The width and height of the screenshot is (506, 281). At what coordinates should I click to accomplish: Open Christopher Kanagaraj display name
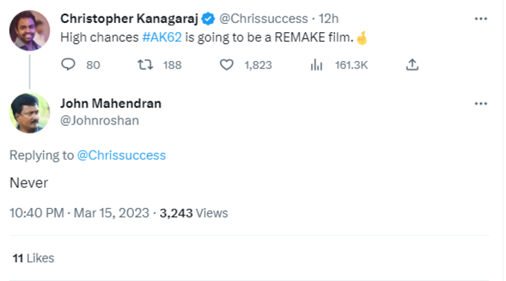[x=129, y=19]
